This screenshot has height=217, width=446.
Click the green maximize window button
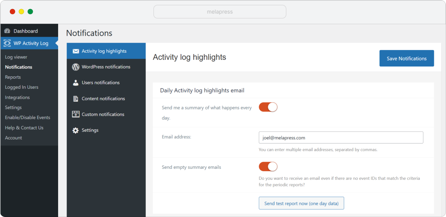point(30,11)
